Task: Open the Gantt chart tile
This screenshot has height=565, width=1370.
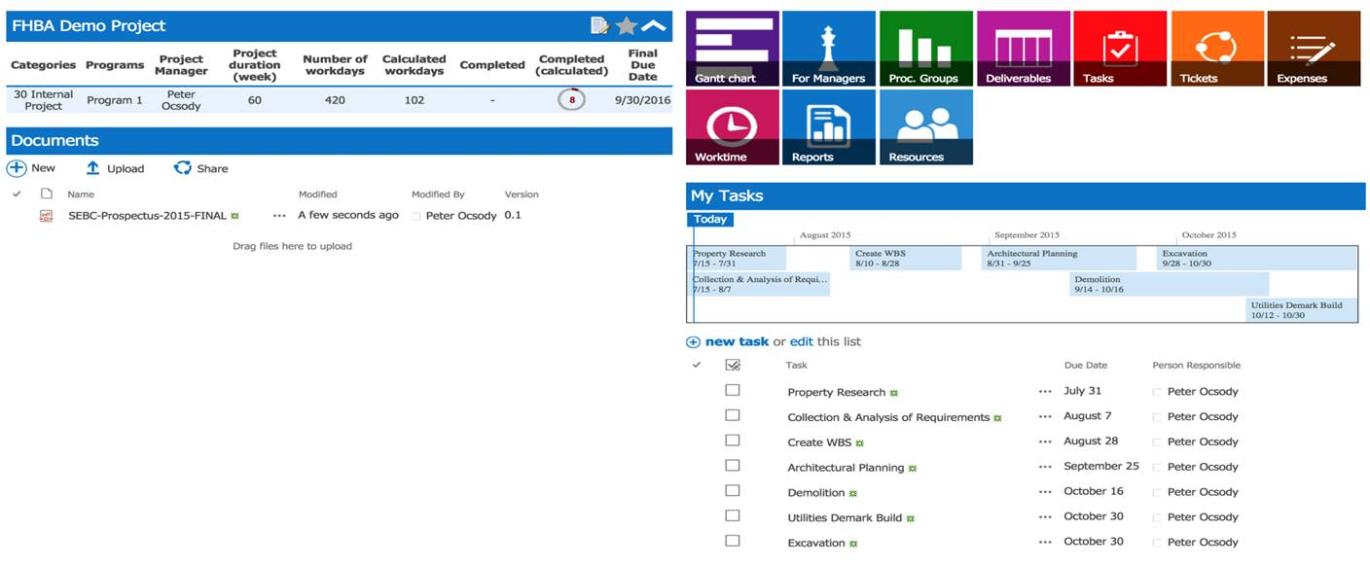Action: tap(731, 47)
